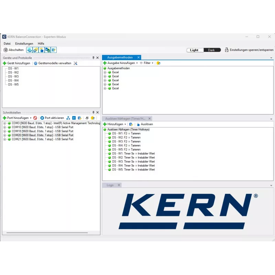The image size is (275, 275).
Task: Switch the theme to Light
Action: tap(195, 49)
